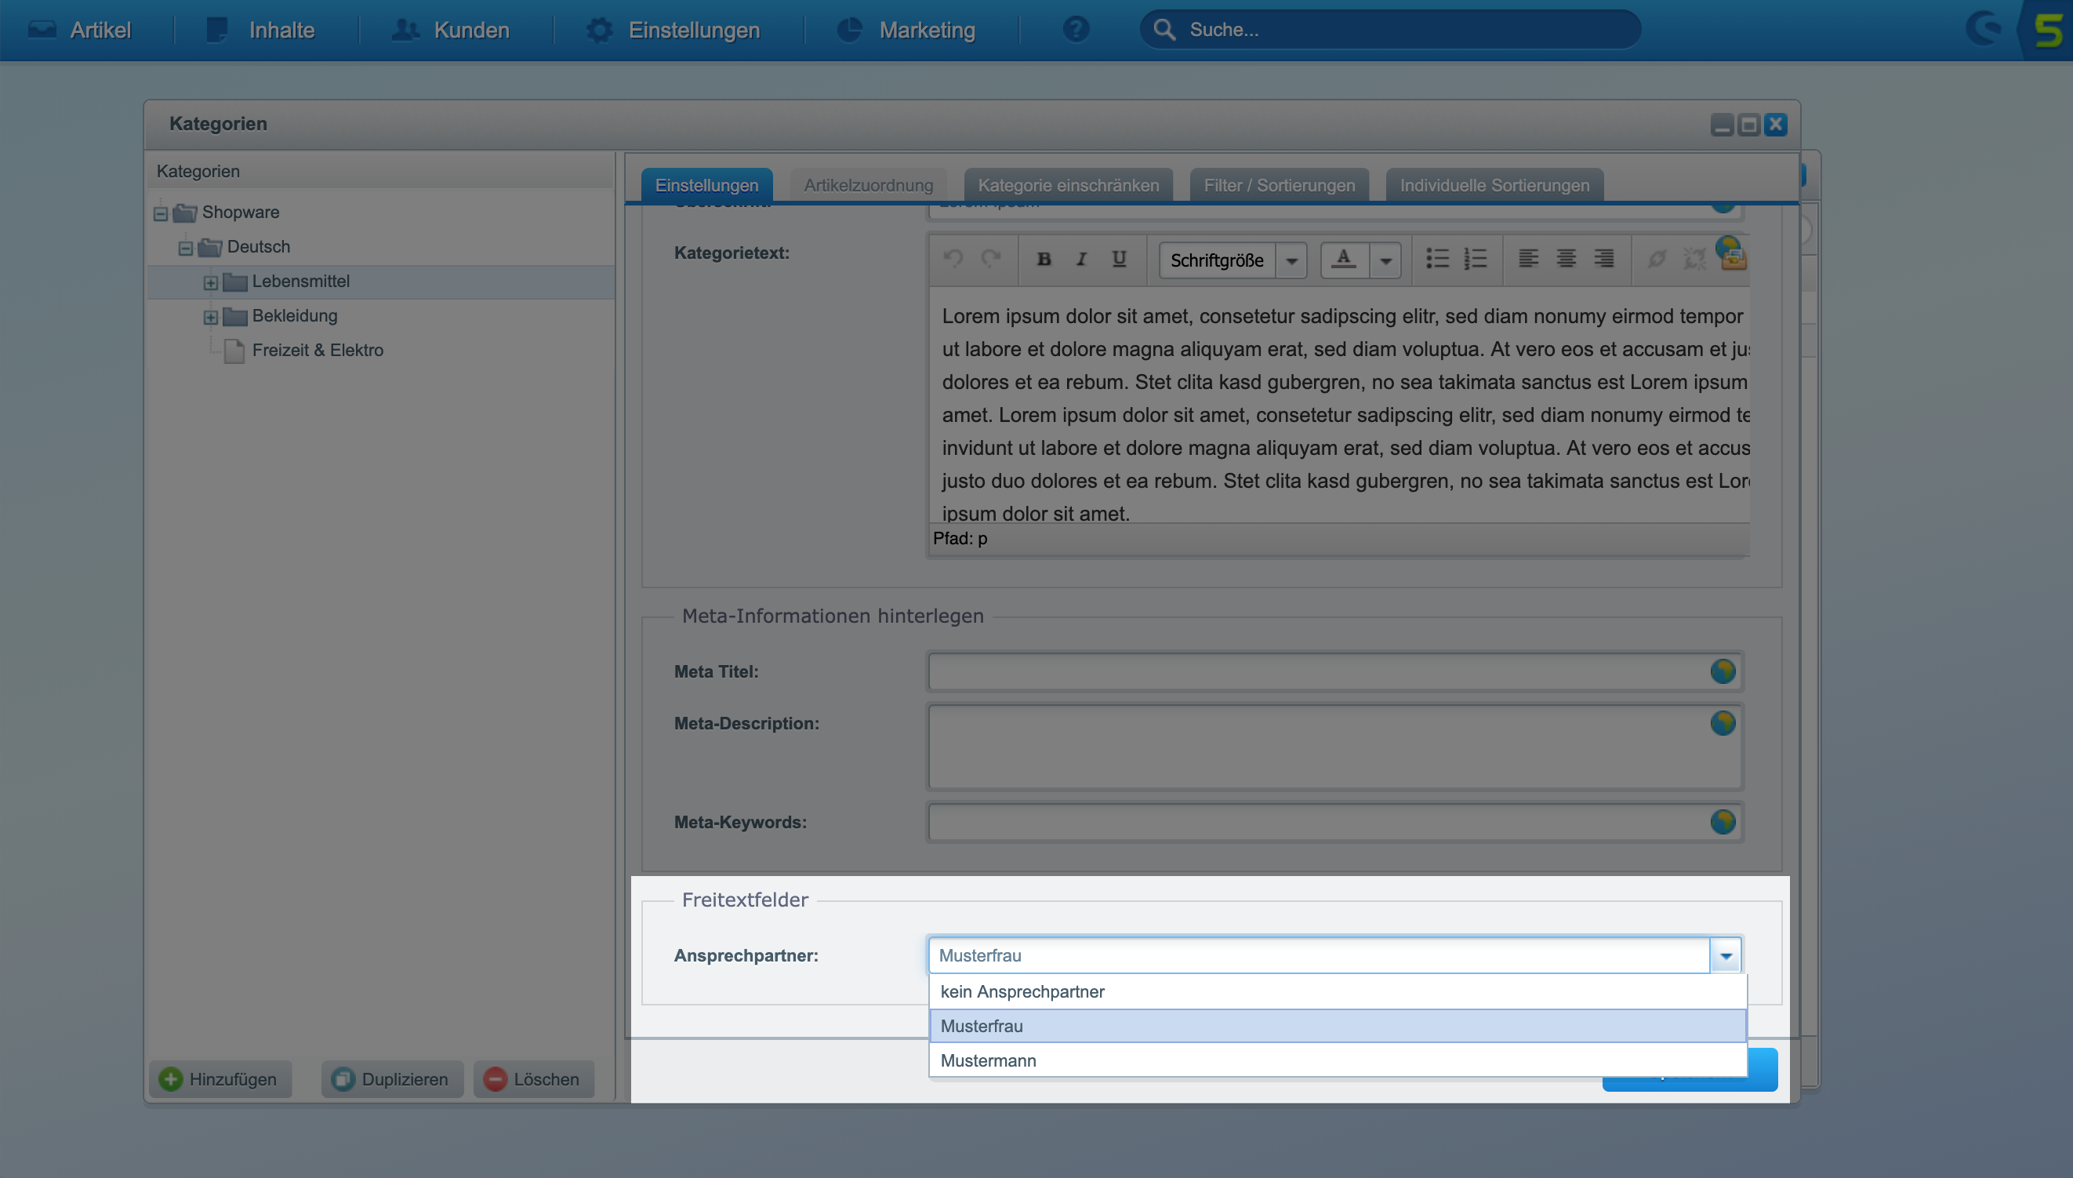The height and width of the screenshot is (1178, 2073).
Task: Insert an ordered numbered list
Action: point(1476,259)
